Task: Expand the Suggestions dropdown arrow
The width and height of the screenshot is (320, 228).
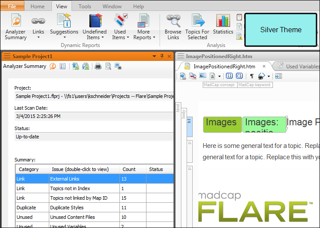Action: click(65, 37)
